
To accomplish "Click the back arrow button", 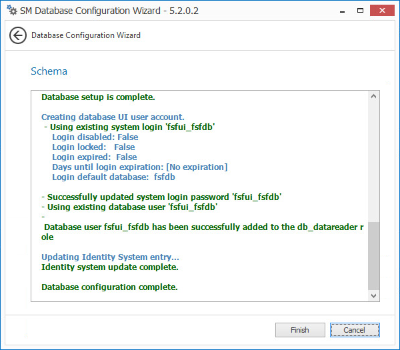I will (x=18, y=35).
